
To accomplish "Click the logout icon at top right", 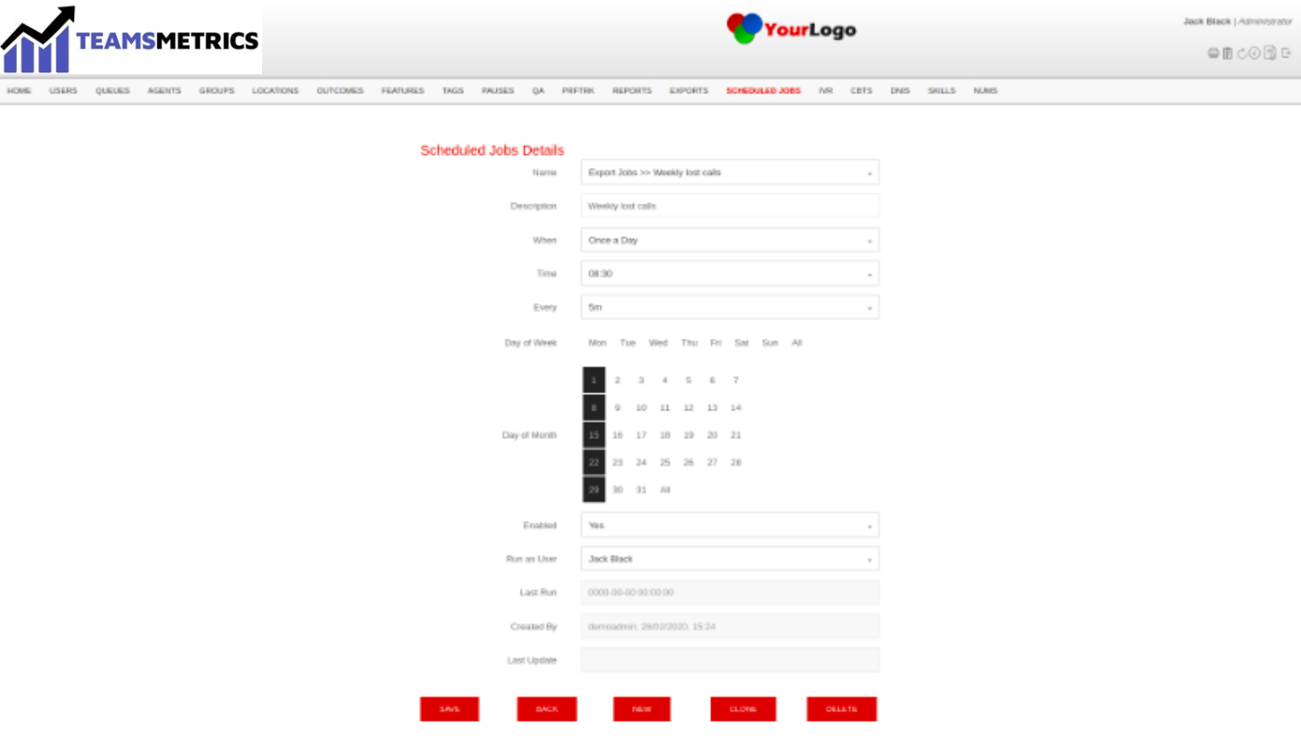I will tap(1285, 53).
